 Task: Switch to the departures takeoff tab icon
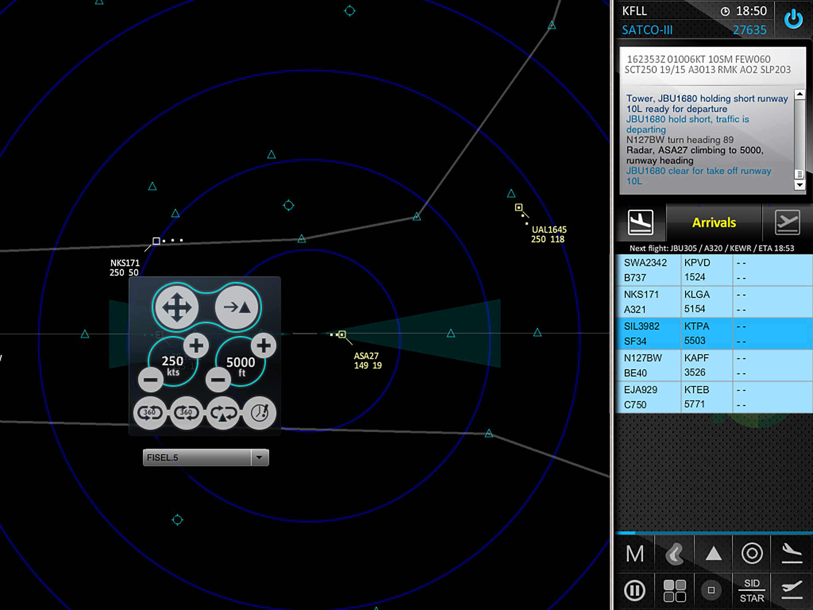(x=787, y=222)
